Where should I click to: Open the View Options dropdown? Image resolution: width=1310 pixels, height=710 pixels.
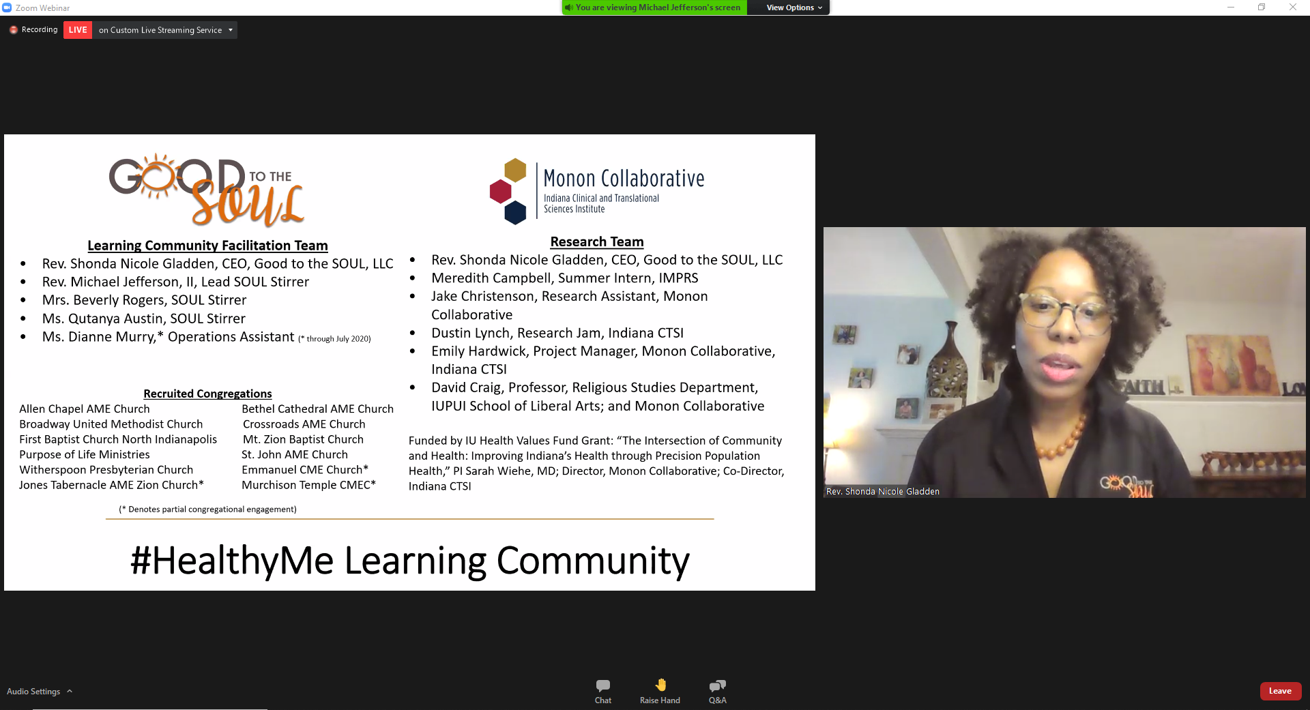[794, 8]
